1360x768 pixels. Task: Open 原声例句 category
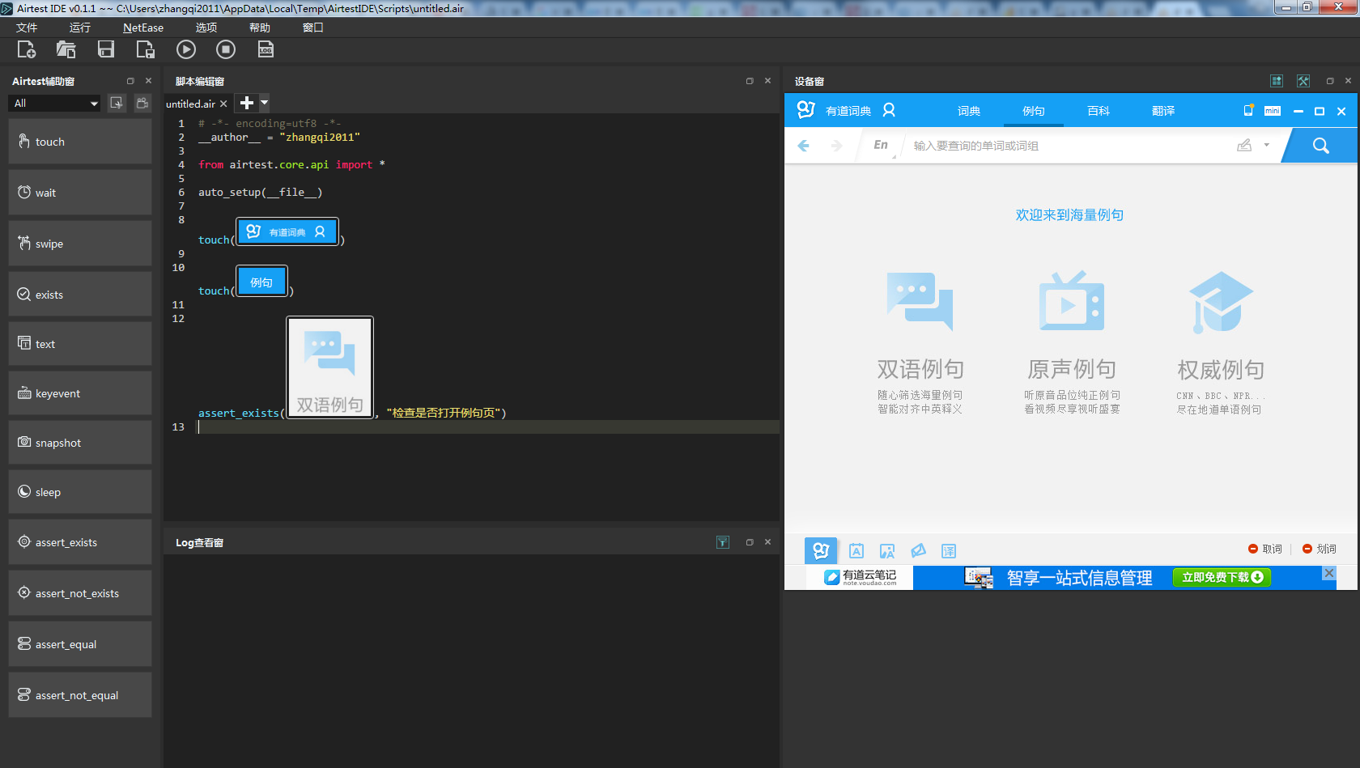pyautogui.click(x=1073, y=343)
